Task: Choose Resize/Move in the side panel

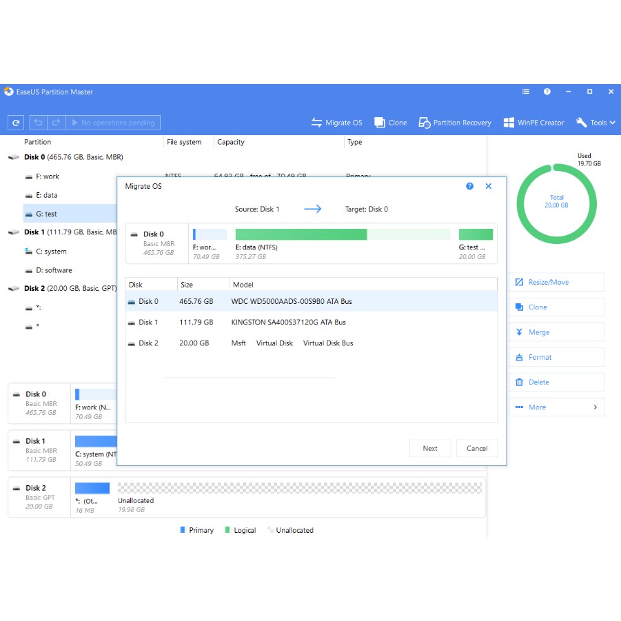Action: [556, 283]
